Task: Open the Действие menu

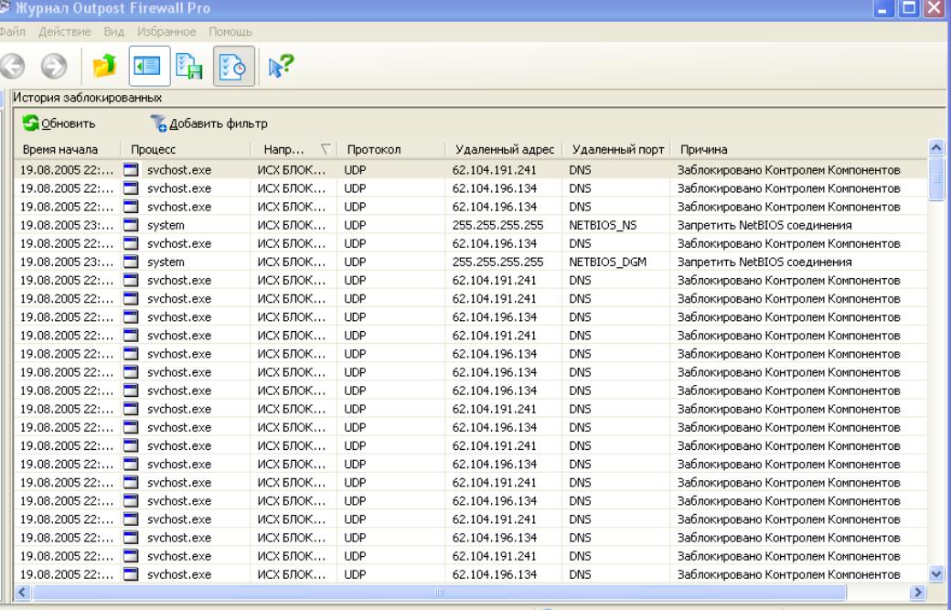Action: pos(64,31)
